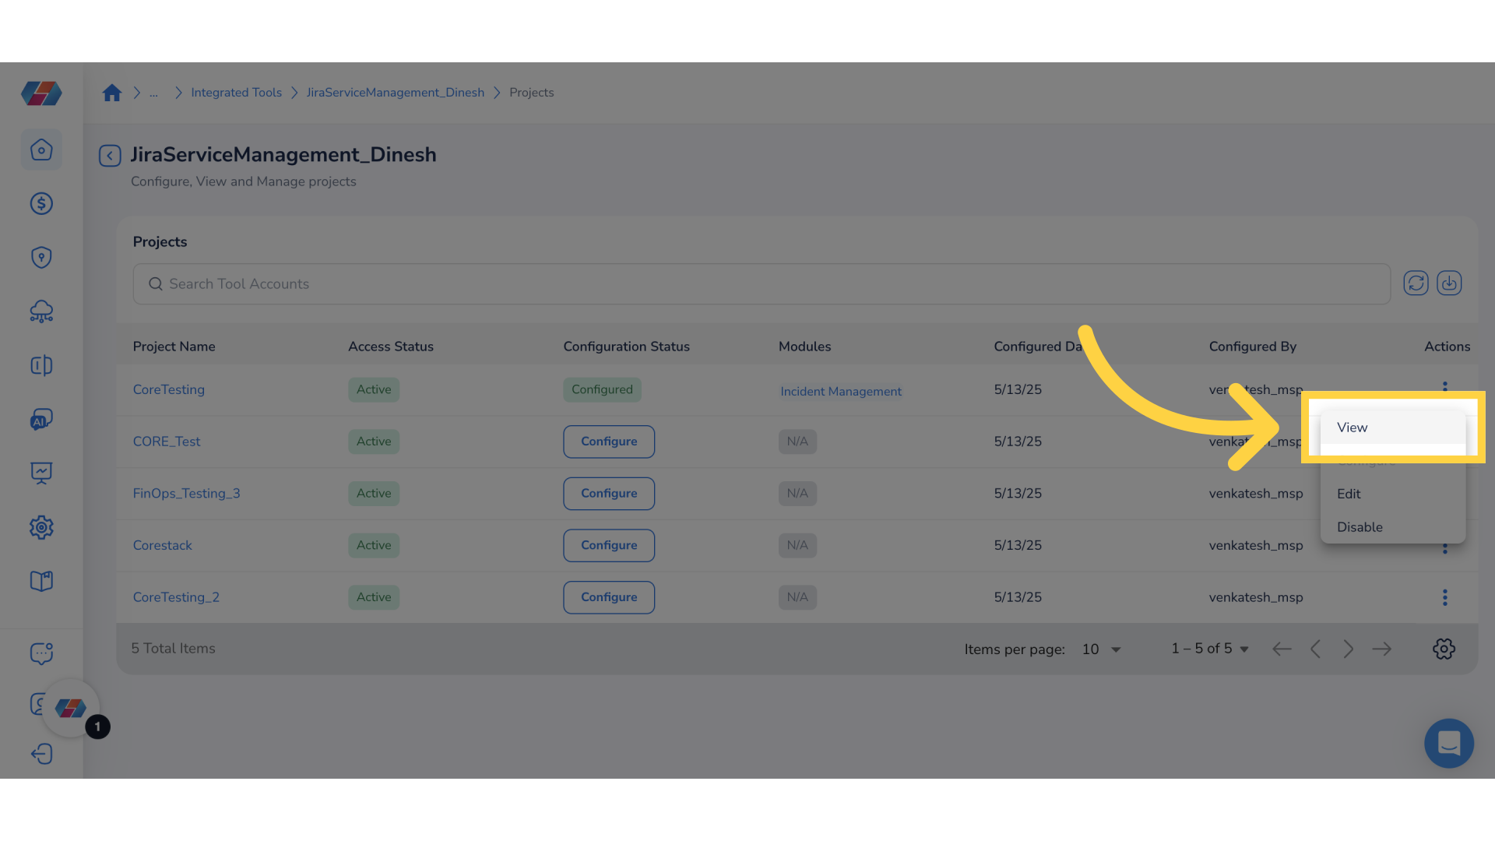1495x841 pixels.
Task: Click the back arrow next to JiraServiceManagement_Dinesh
Action: tap(110, 156)
